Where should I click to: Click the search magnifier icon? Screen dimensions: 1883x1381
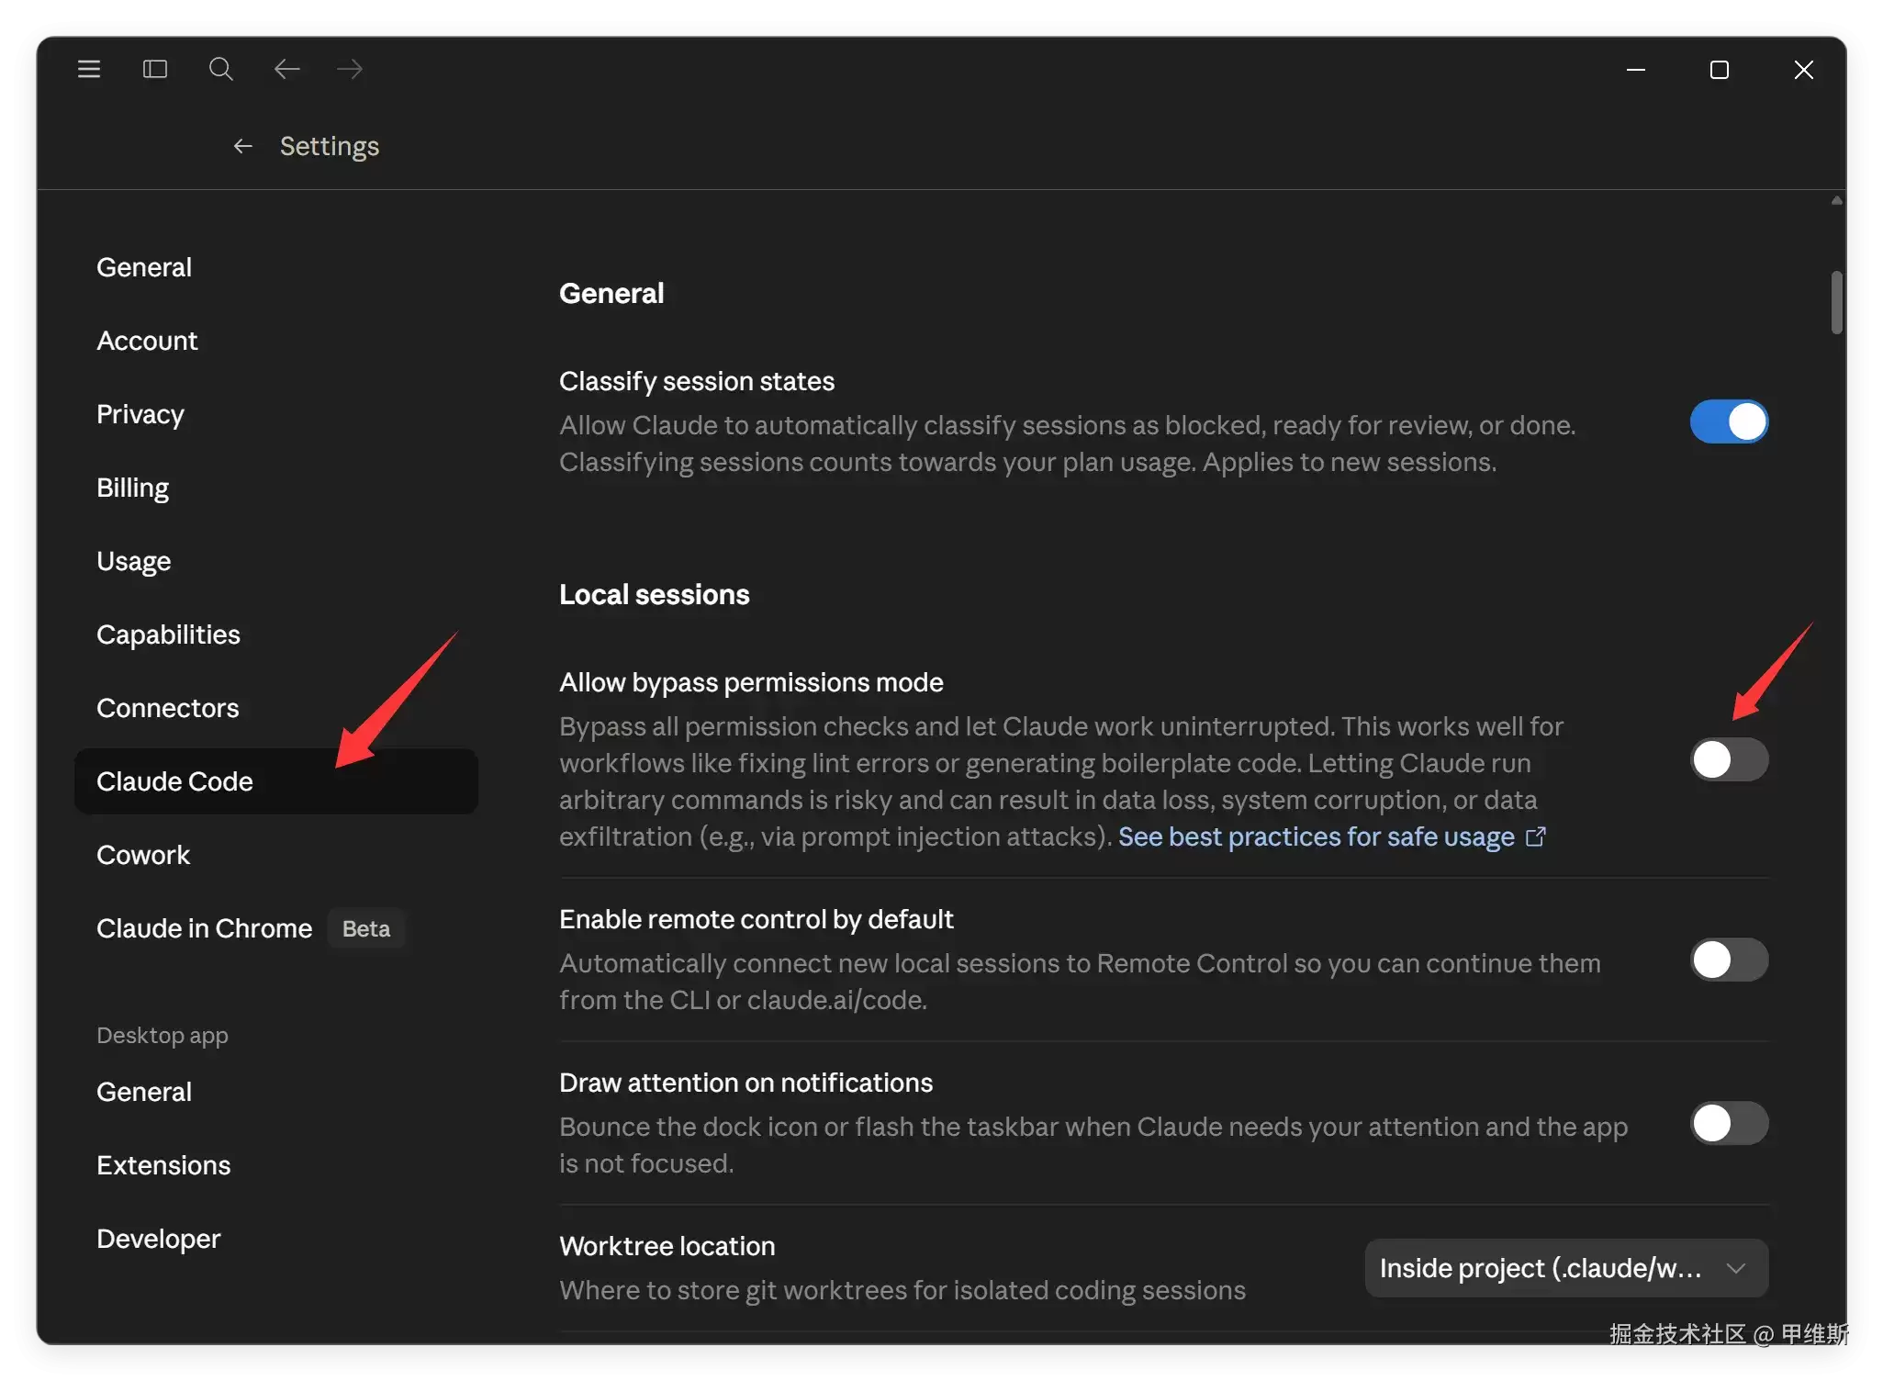click(221, 69)
